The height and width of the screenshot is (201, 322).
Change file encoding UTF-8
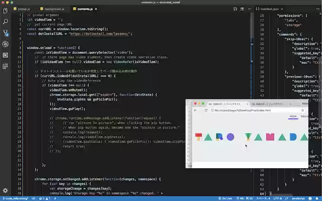278,198
